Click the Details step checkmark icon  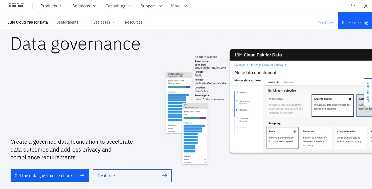237,93
